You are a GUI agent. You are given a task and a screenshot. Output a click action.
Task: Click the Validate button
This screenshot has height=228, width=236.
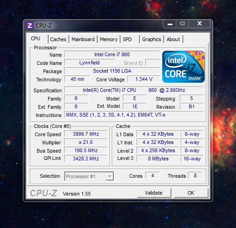pyautogui.click(x=154, y=193)
